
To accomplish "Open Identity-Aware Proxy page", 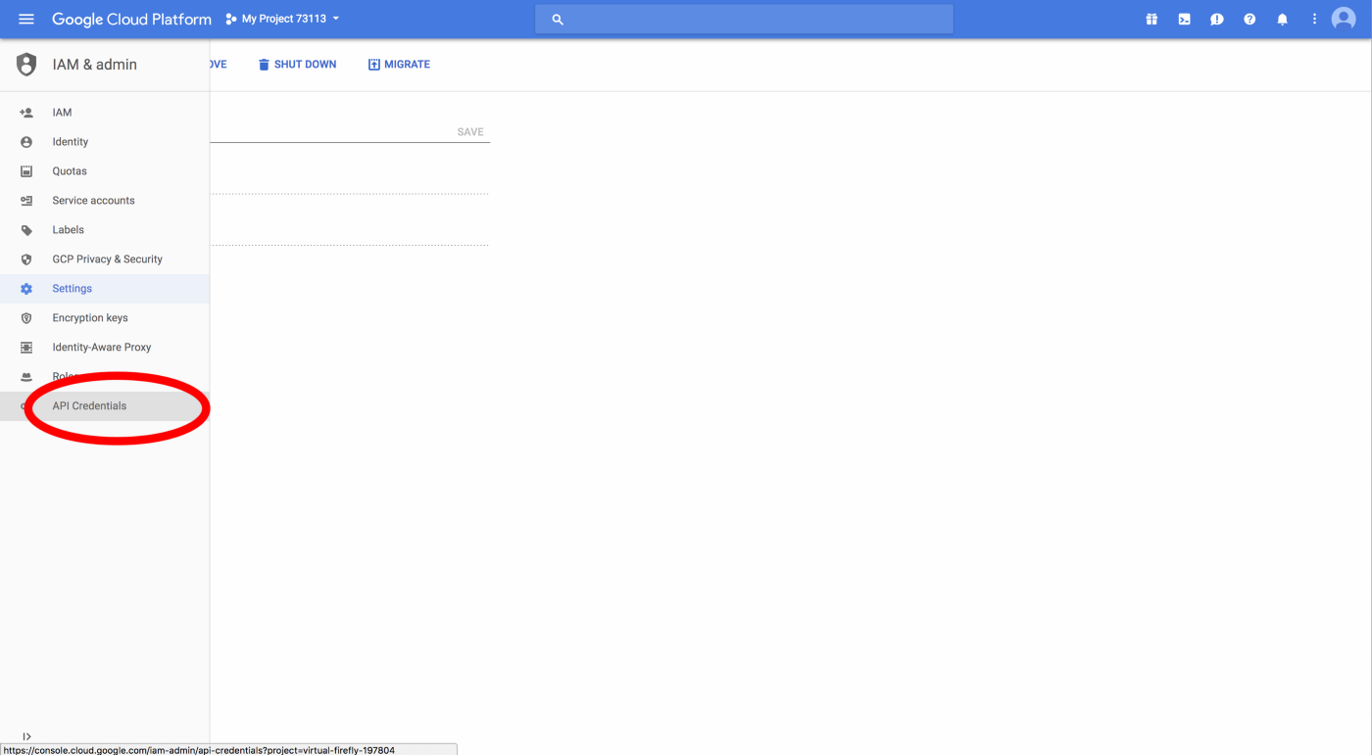I will coord(102,348).
